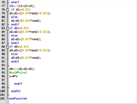Click the else keyword on line 90
Screen dimensions: 137x104
14,54
